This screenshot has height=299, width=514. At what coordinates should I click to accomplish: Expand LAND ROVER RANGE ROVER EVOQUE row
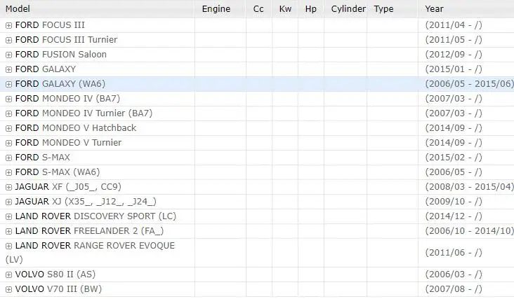9,246
